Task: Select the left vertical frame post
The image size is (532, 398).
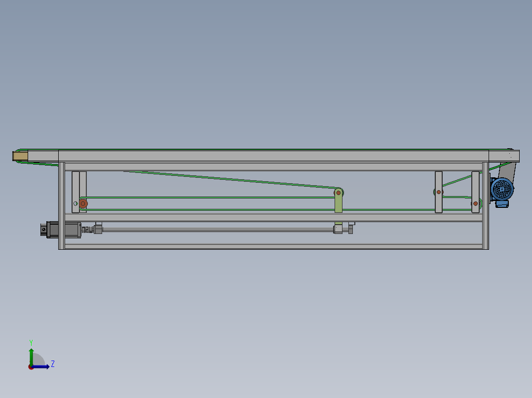Action: point(62,205)
